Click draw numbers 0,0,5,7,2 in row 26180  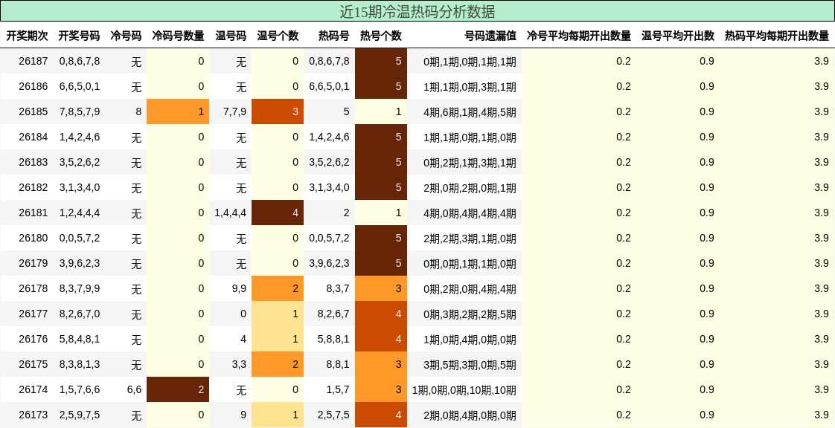80,238
